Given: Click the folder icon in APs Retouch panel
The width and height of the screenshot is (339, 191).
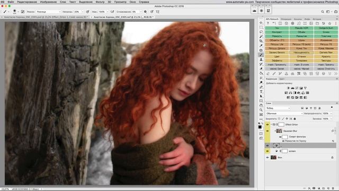Looking at the screenshot, I should pyautogui.click(x=317, y=23).
